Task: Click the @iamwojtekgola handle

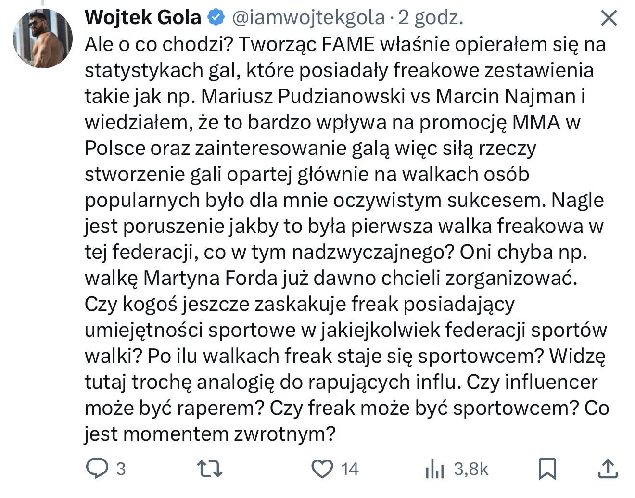Action: 308,18
